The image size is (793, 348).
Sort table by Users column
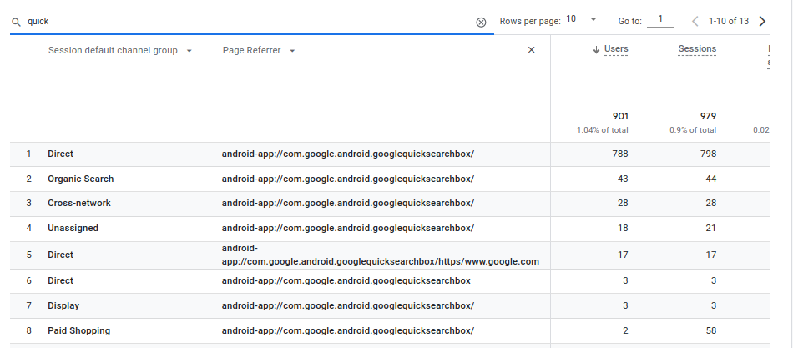tap(616, 49)
